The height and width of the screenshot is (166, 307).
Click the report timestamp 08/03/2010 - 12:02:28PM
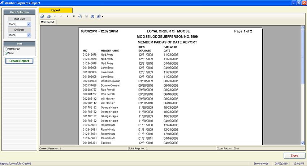(x=99, y=31)
